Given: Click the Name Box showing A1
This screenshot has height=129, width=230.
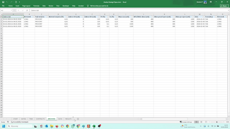Looking at the screenshot, I should (x=5, y=10).
